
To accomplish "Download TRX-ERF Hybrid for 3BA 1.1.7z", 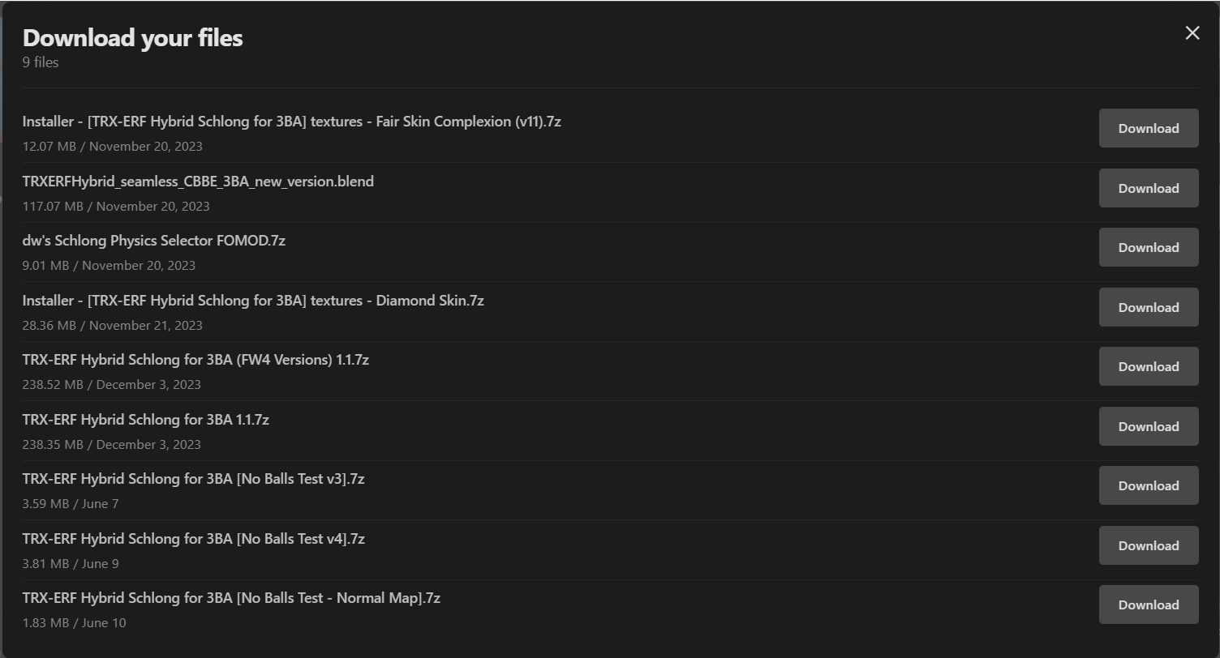I will (1149, 426).
